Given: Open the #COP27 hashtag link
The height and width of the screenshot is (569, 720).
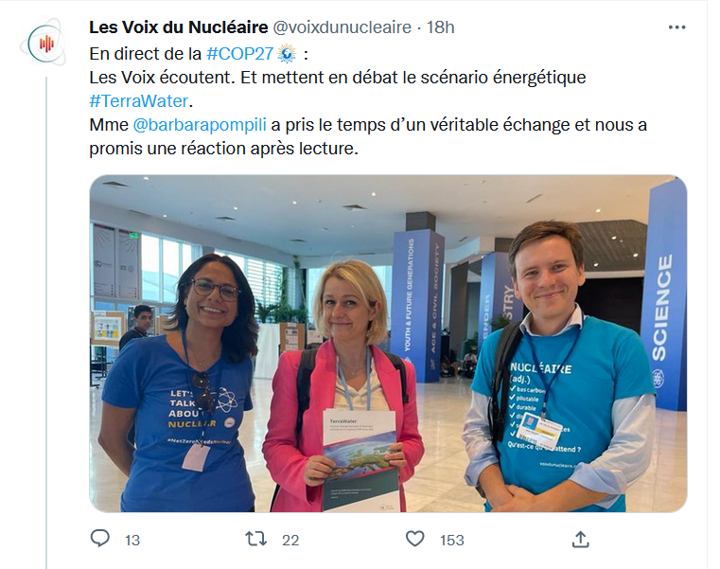Looking at the screenshot, I should tap(240, 54).
